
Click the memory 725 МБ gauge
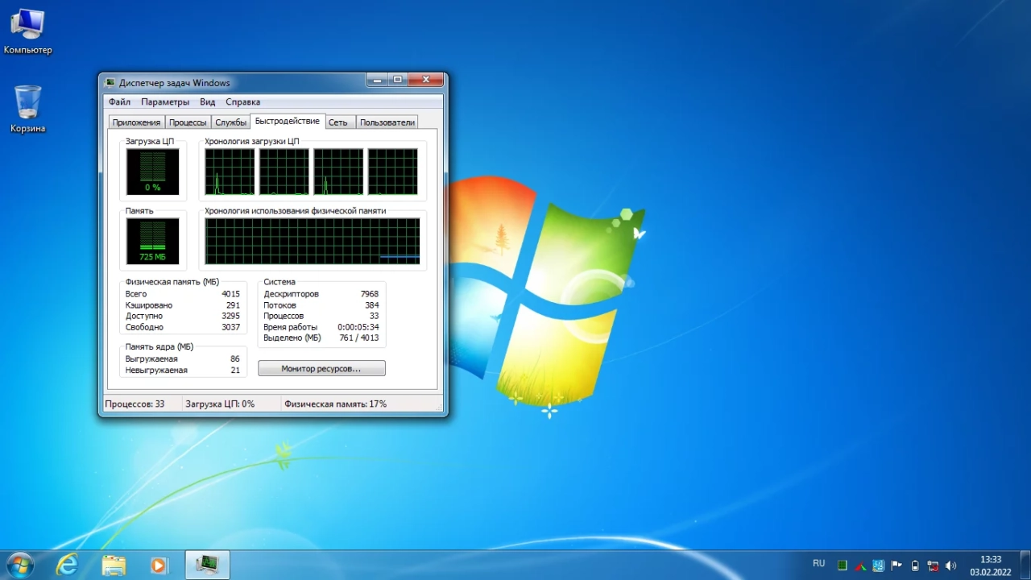click(x=153, y=242)
